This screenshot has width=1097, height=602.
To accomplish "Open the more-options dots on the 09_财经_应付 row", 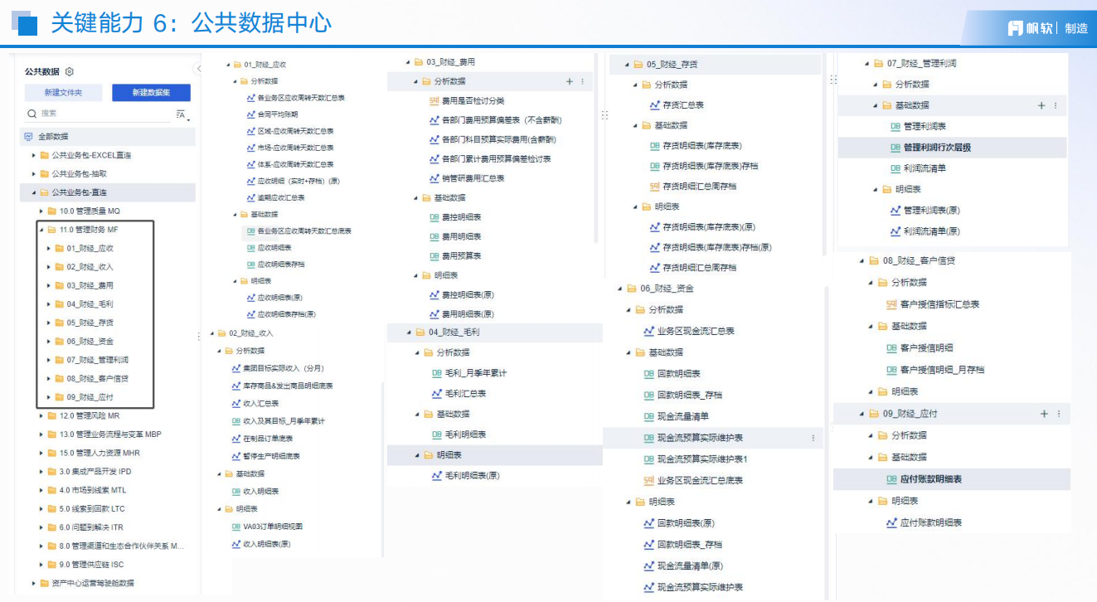I will click(1058, 413).
